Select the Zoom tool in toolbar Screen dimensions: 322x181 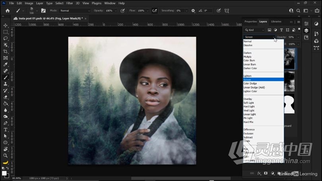coord(6,156)
